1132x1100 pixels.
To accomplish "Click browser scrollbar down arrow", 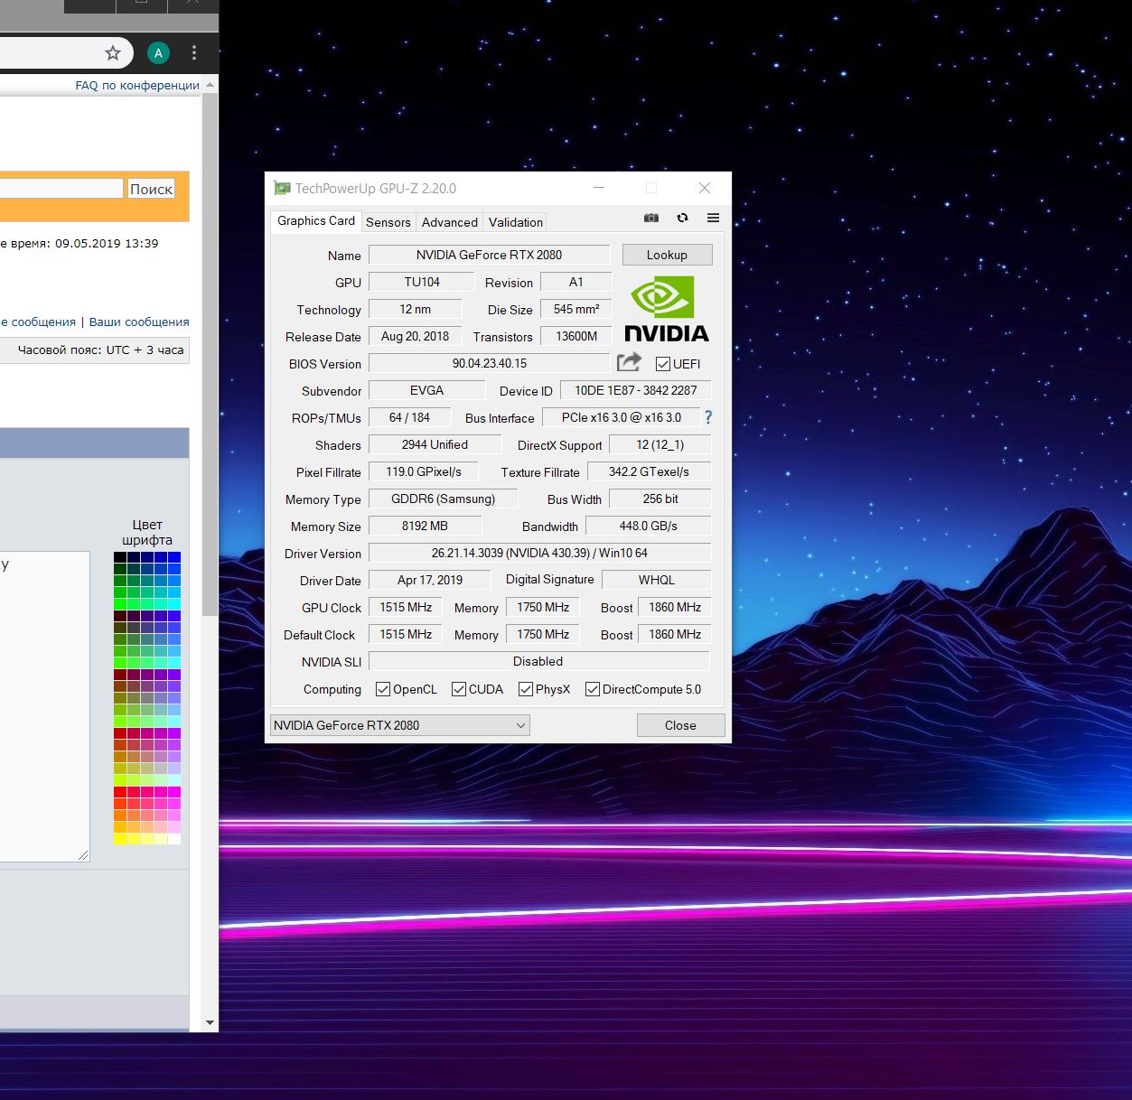I will click(x=210, y=1023).
